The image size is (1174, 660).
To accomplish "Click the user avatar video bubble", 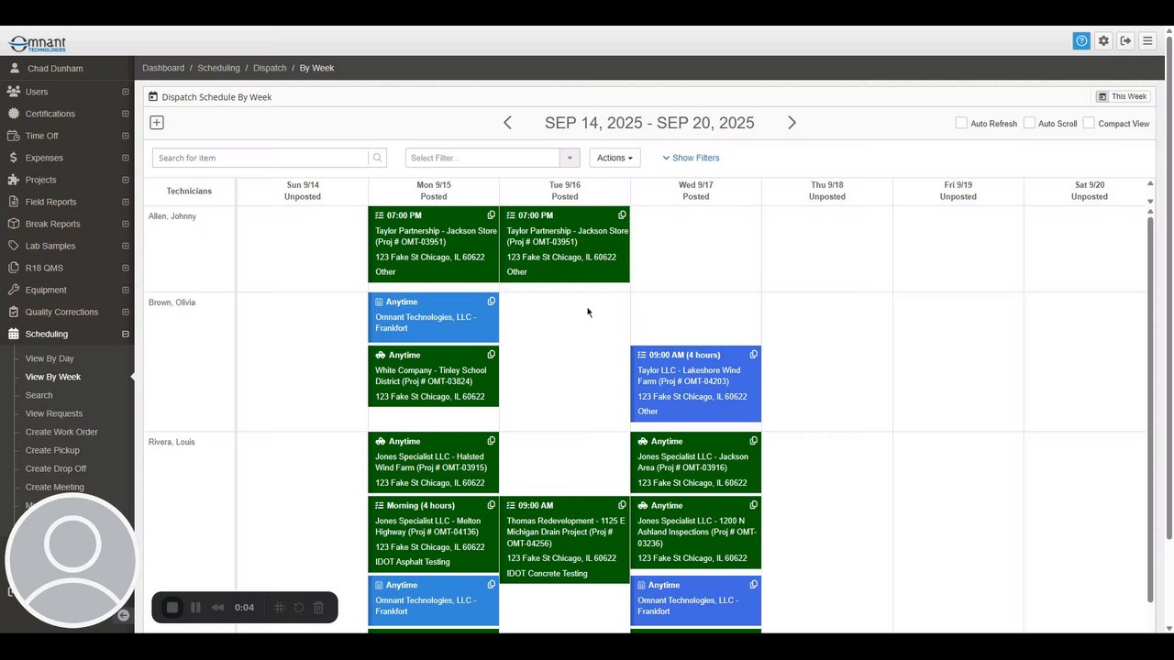I will point(72,560).
